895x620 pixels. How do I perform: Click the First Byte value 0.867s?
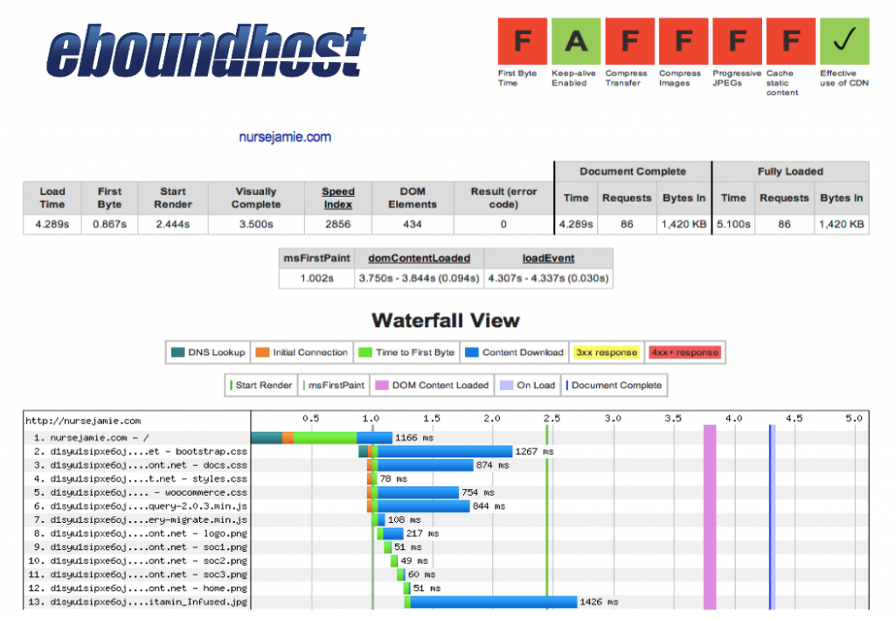pos(109,225)
